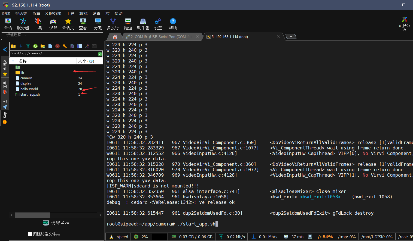Viewport: 413px width, 241px height.
Task: Click the new folder icon in SFTP panel
Action: [x=42, y=46]
